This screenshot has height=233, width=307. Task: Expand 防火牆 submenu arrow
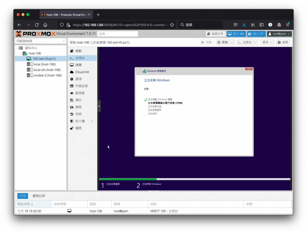tap(92, 121)
